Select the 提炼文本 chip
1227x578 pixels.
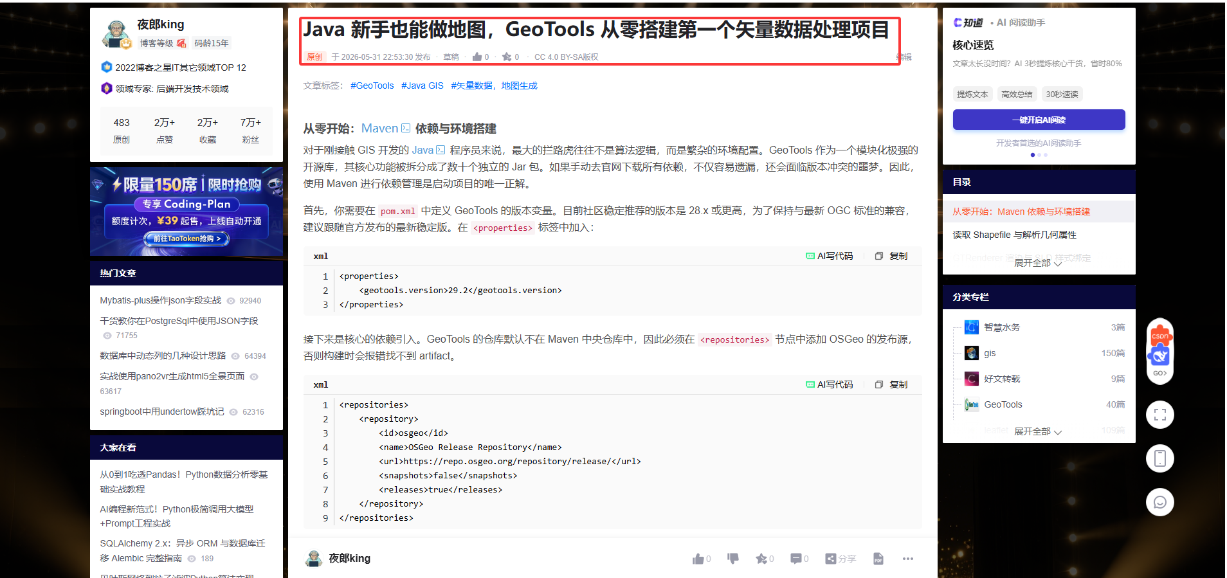point(972,94)
